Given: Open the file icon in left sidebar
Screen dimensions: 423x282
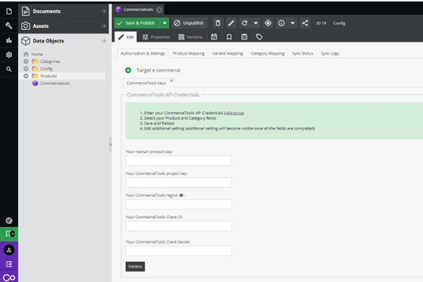Looking at the screenshot, I should 9,11.
